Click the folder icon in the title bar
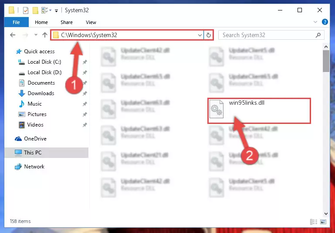This screenshot has height=233, width=335. pyautogui.click(x=11, y=10)
